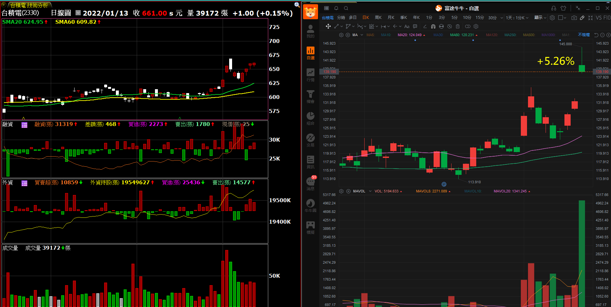Viewport: 611px width, 307px height.
Task: Open the 組合 portfolio sidebar icon
Action: click(311, 119)
